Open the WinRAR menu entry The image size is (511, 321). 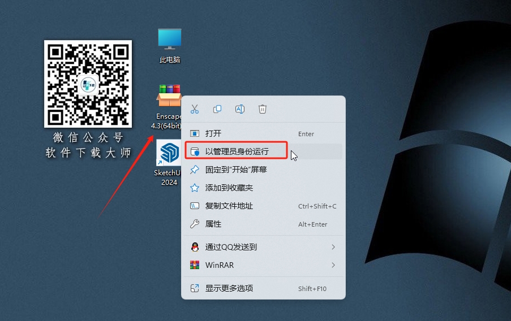pyautogui.click(x=263, y=265)
